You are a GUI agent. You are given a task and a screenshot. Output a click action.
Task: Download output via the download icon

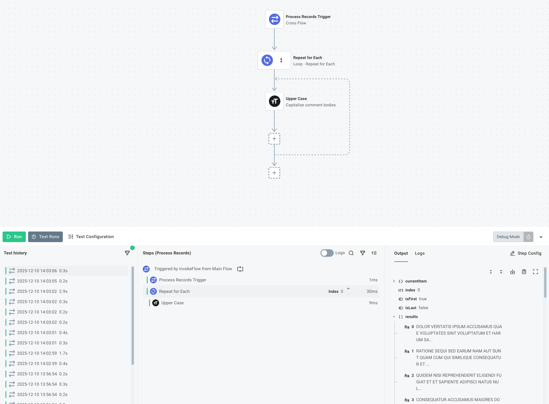[512, 272]
